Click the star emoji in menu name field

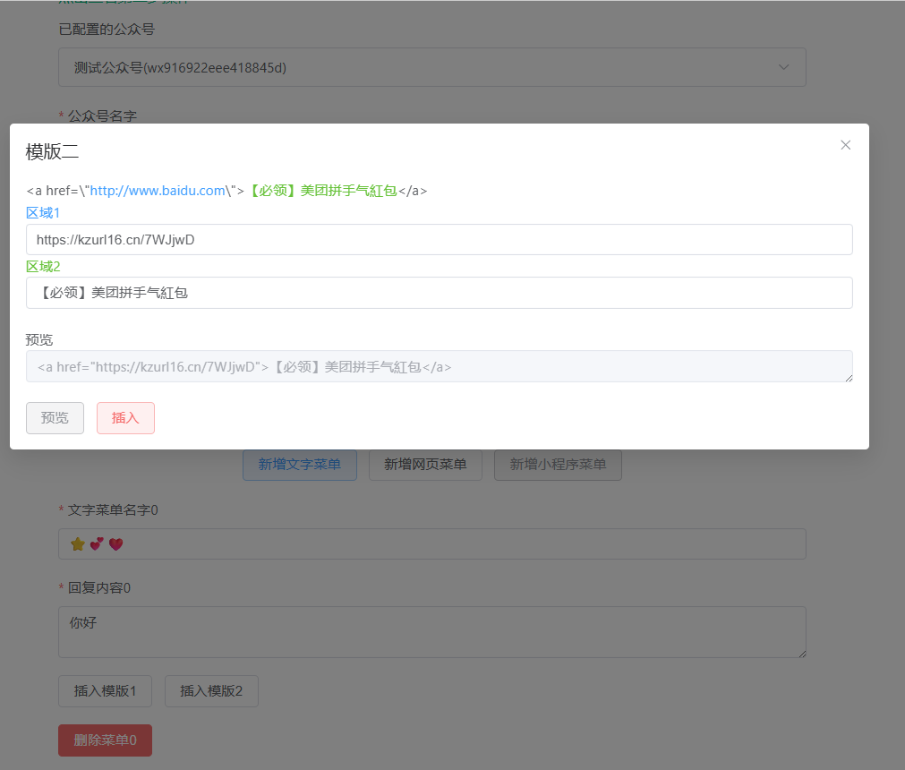tap(78, 543)
